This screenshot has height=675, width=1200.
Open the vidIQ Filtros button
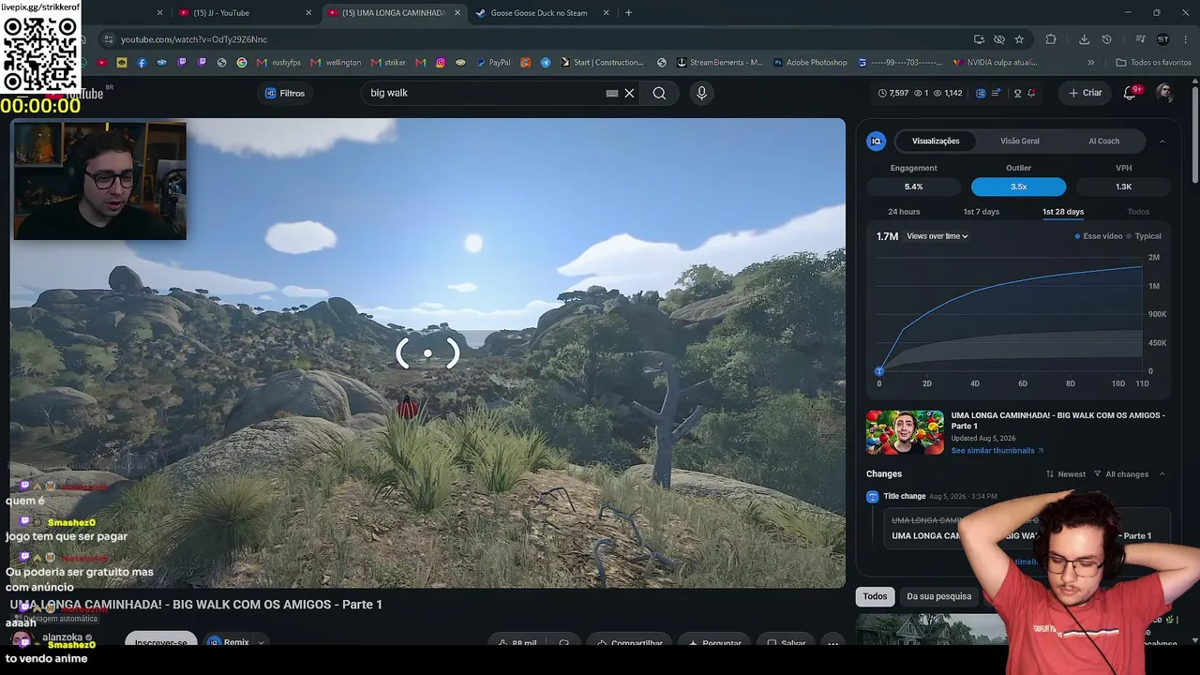point(285,93)
